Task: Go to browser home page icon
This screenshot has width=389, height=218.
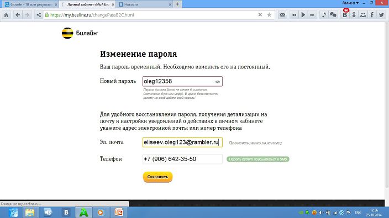Action: (6, 15)
